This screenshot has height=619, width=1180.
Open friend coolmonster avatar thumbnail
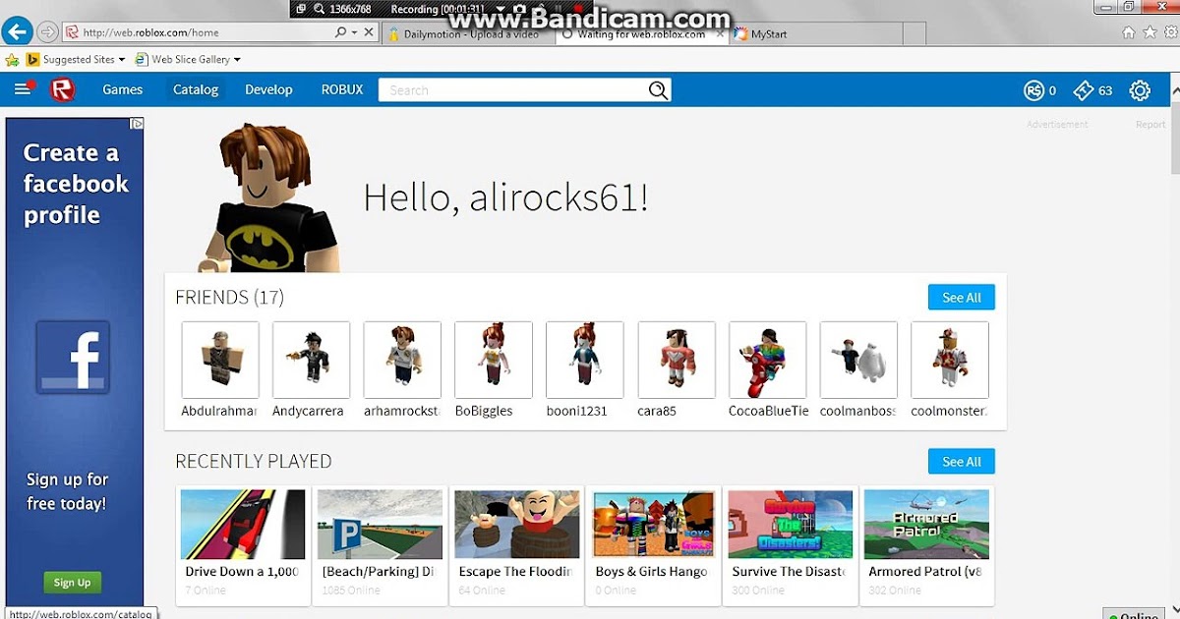point(950,360)
